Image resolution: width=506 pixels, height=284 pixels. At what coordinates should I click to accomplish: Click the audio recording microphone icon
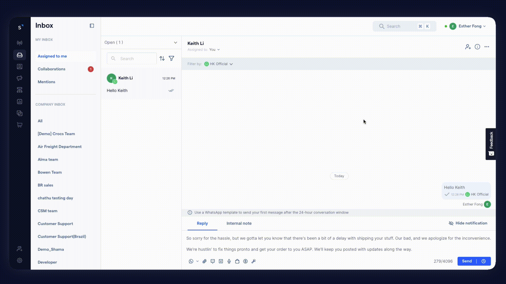229,261
